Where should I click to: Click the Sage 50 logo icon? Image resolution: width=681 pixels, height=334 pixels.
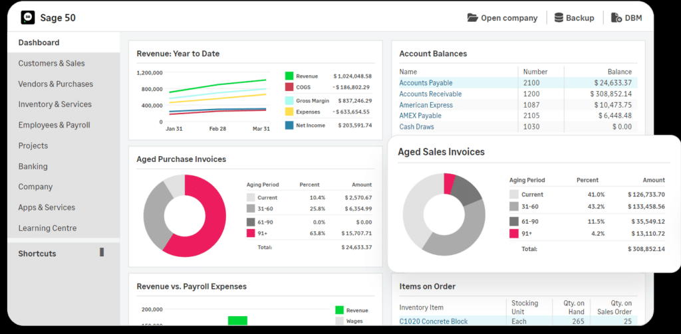tap(28, 17)
